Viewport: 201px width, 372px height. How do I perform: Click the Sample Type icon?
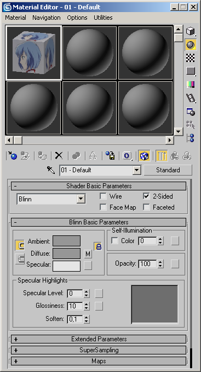click(x=191, y=31)
